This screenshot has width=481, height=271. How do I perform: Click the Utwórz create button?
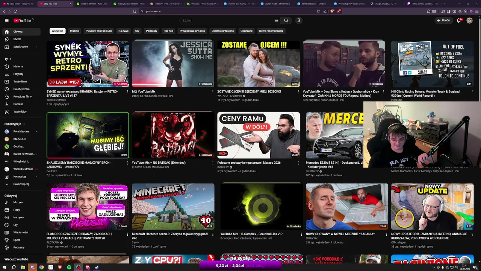click(x=443, y=20)
